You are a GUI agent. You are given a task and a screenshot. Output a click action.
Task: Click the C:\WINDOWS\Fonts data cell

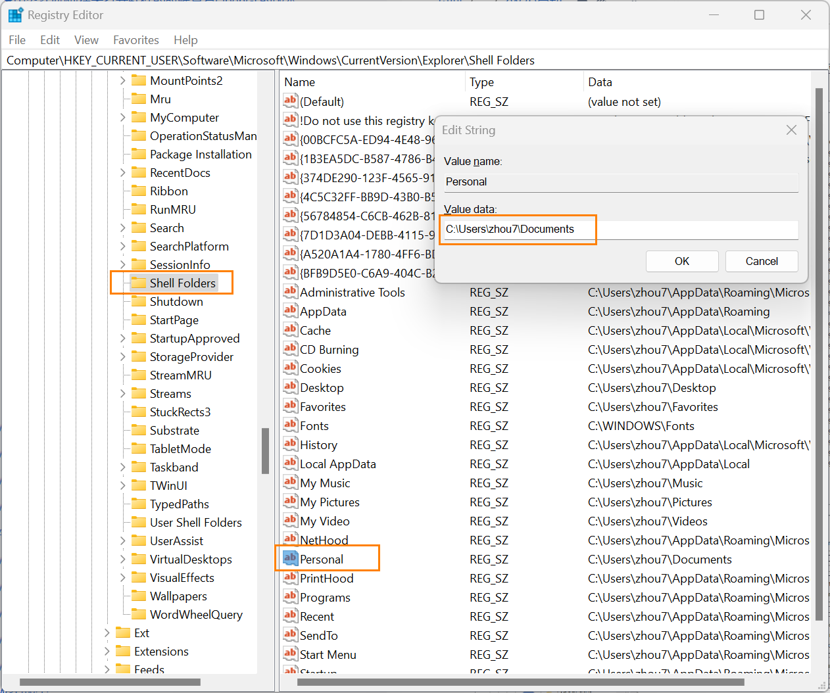[x=641, y=425]
